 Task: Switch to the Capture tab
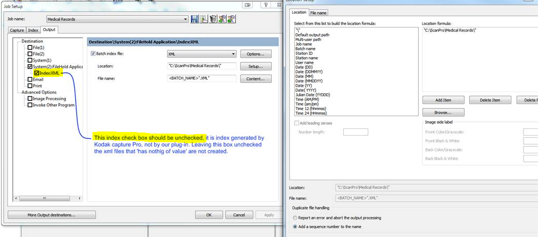point(17,30)
